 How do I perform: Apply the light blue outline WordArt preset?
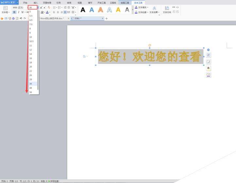(110, 10)
